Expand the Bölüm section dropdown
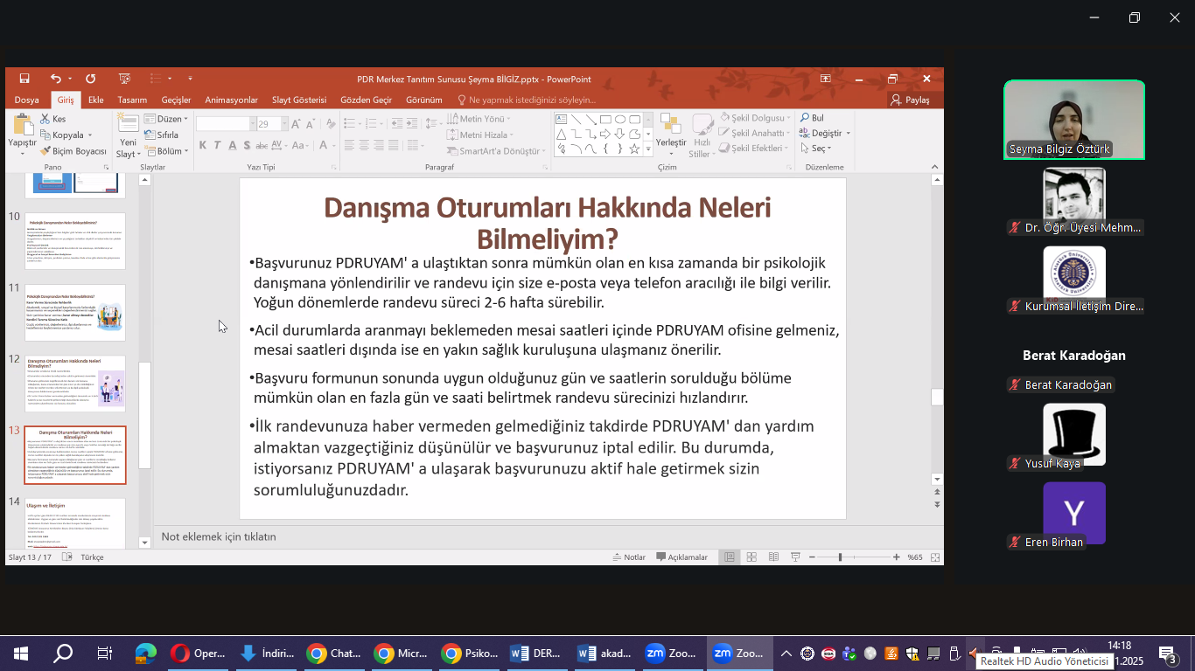1195x671 pixels. [x=167, y=151]
